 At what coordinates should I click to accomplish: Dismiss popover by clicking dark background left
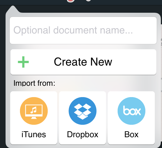(2, 72)
